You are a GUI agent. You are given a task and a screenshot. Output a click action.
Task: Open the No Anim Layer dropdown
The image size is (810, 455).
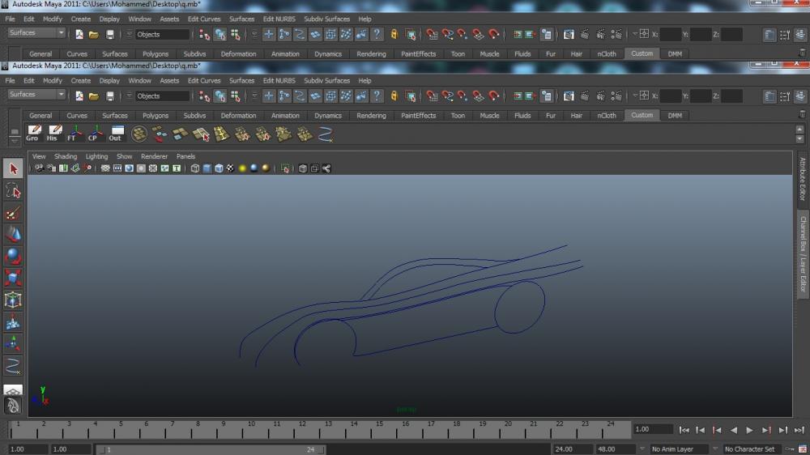tap(679, 449)
